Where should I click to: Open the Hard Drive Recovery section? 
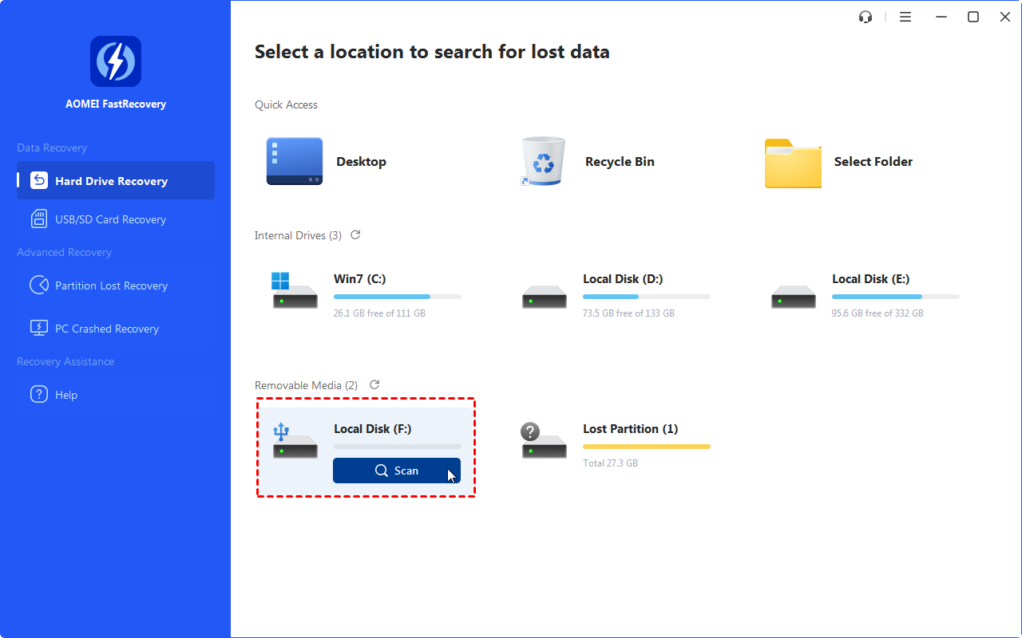116,180
